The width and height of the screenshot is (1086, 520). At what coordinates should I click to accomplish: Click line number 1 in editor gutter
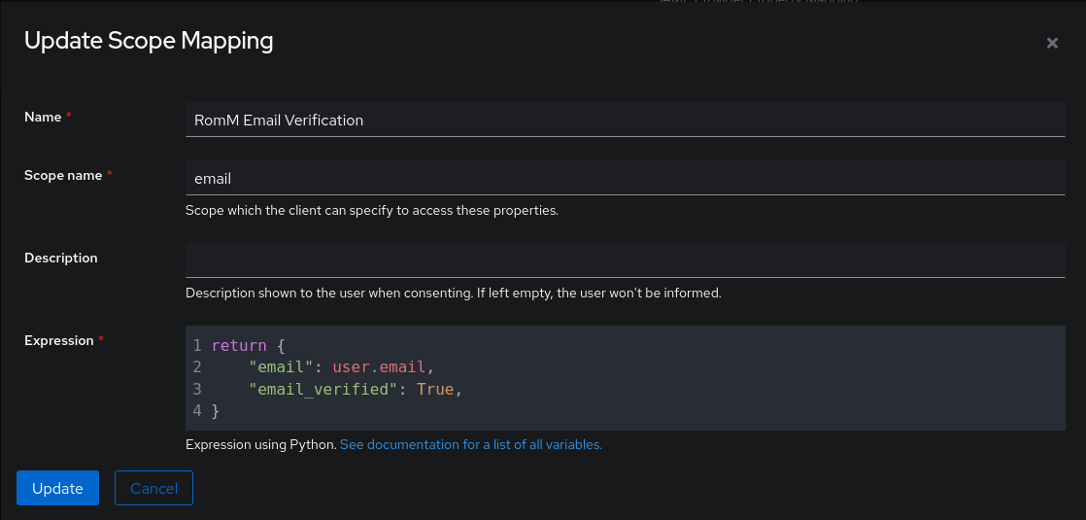197,345
